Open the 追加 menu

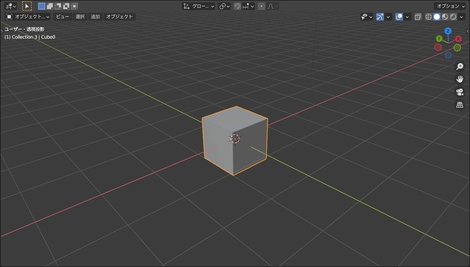95,17
